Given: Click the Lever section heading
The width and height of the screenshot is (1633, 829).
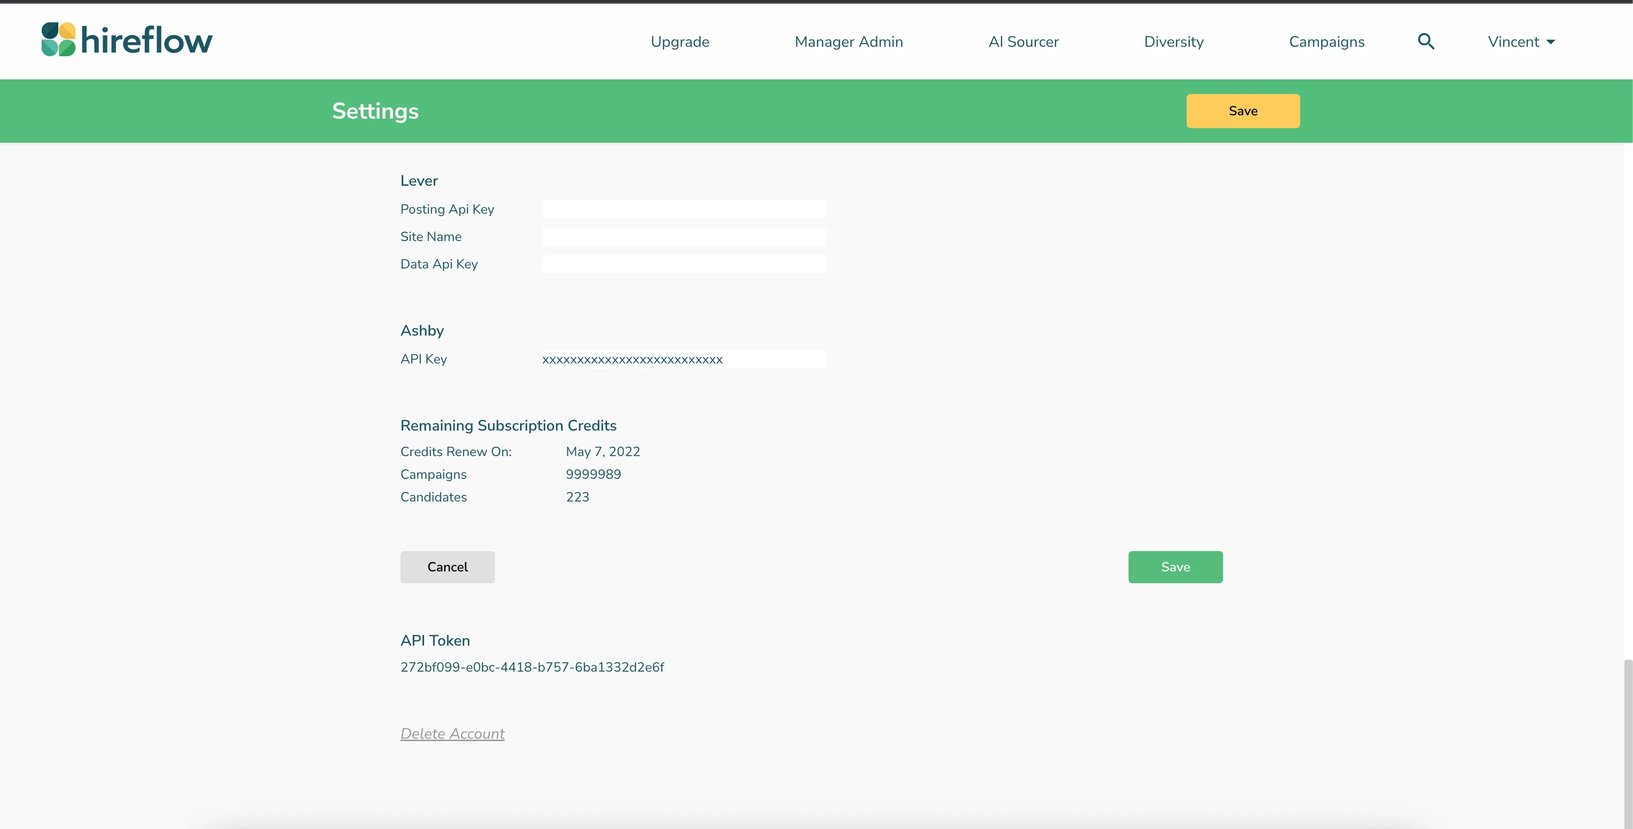Looking at the screenshot, I should point(419,181).
